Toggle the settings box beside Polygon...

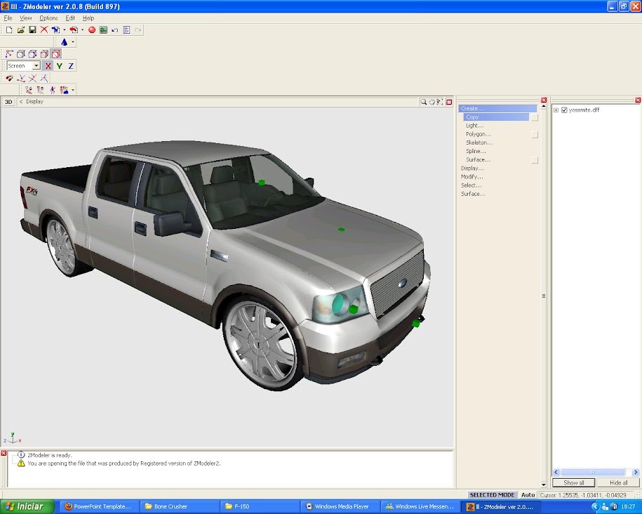click(x=535, y=134)
